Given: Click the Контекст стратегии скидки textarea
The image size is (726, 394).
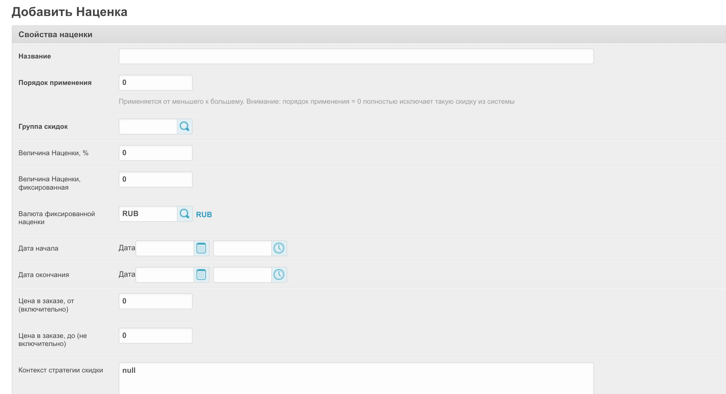Looking at the screenshot, I should point(356,379).
